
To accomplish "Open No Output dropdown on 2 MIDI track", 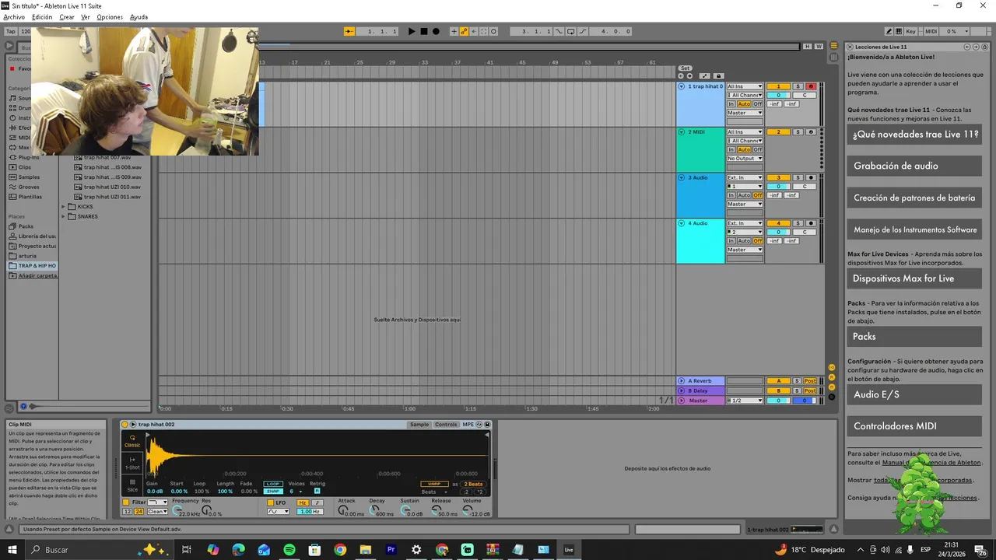I will pos(745,158).
